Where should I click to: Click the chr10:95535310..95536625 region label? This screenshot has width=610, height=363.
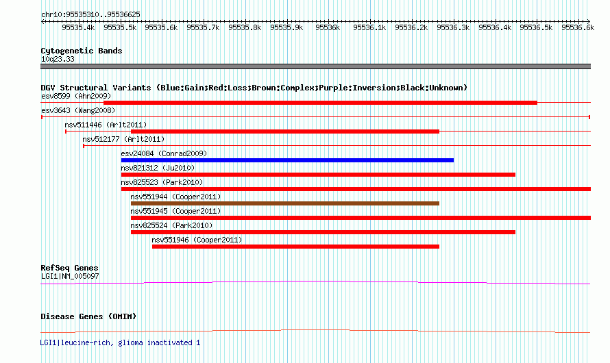pos(90,15)
